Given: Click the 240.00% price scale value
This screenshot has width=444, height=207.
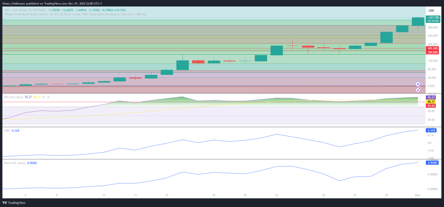Looking at the screenshot, I should [x=433, y=36].
